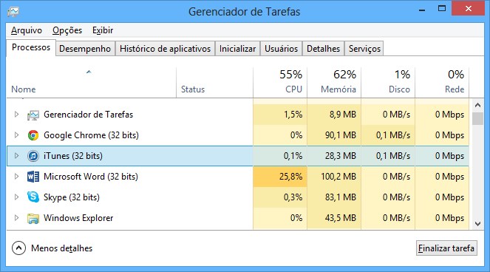Switch to the Desempenho tab
Viewport: 490px width, 272px height.
pyautogui.click(x=85, y=49)
